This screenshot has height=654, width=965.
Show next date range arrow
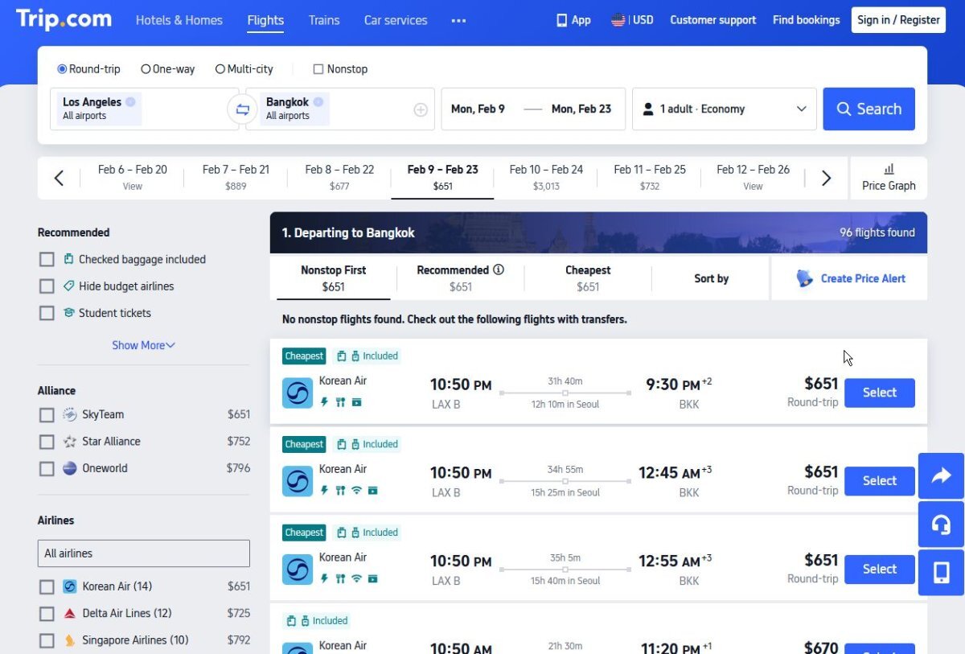(x=826, y=179)
